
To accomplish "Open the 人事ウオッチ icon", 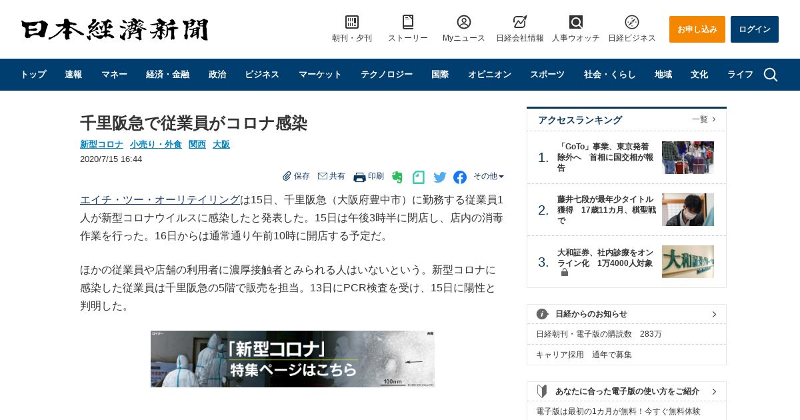I will (x=576, y=22).
